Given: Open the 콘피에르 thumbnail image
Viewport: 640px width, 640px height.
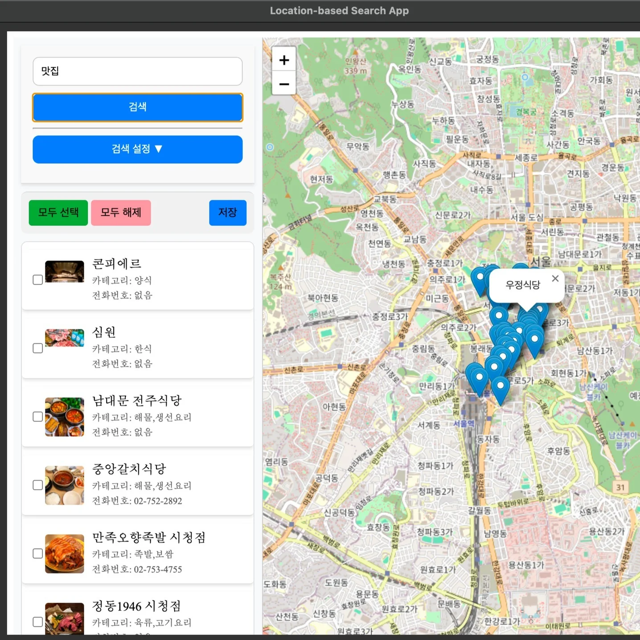Looking at the screenshot, I should [65, 271].
